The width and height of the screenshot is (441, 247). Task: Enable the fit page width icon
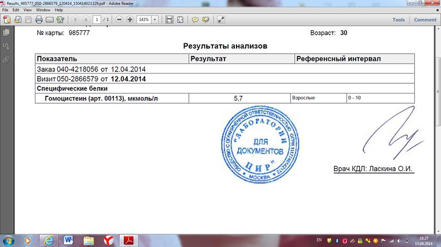point(170,19)
